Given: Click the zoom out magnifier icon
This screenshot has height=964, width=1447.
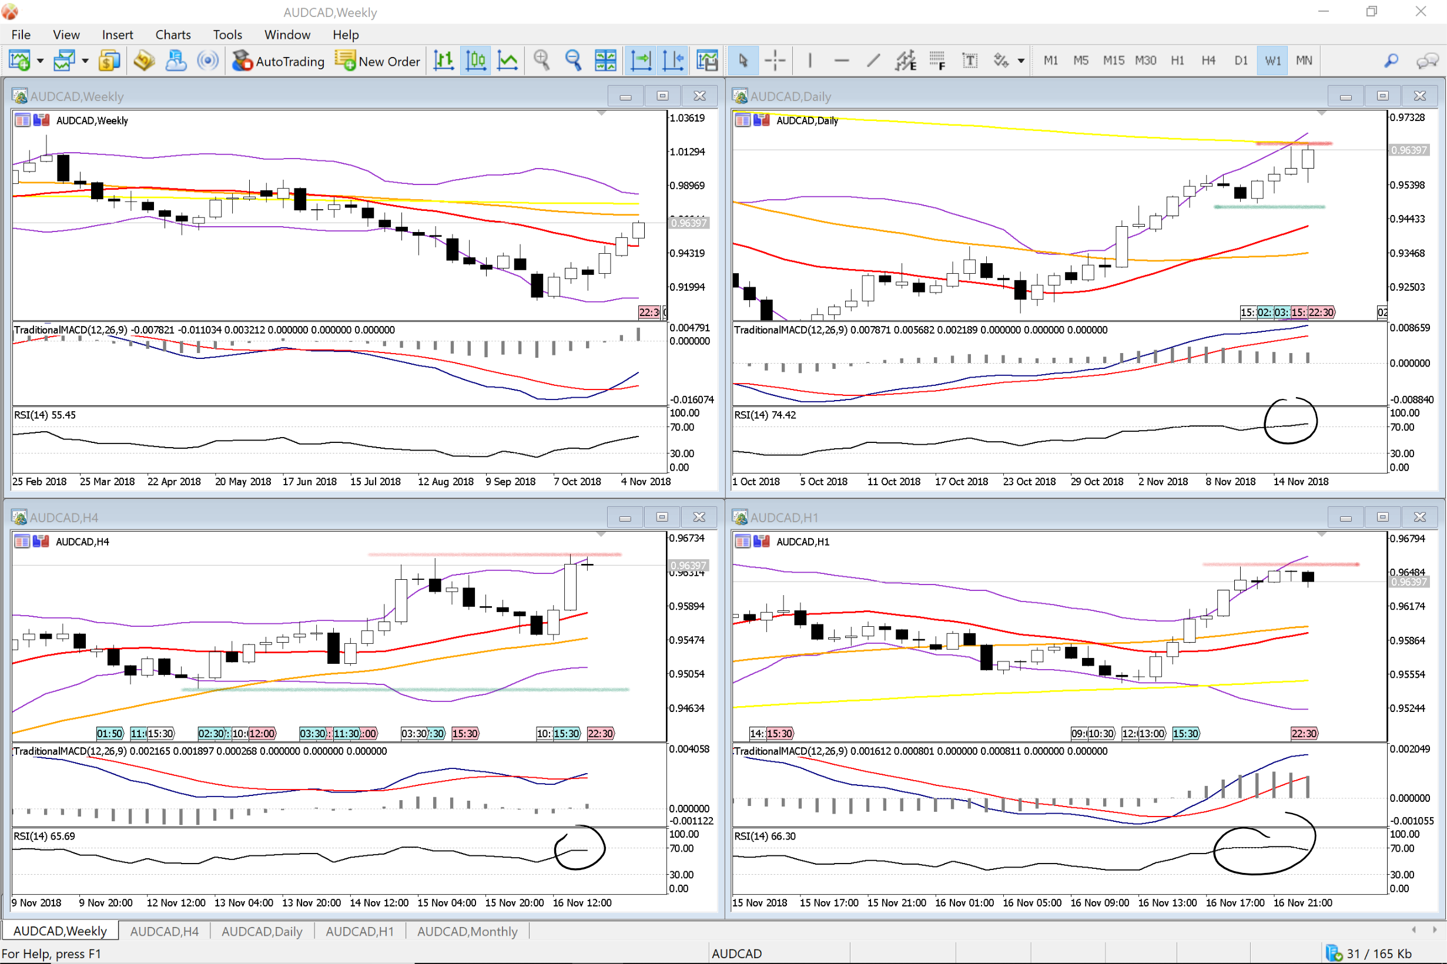Looking at the screenshot, I should click(573, 61).
